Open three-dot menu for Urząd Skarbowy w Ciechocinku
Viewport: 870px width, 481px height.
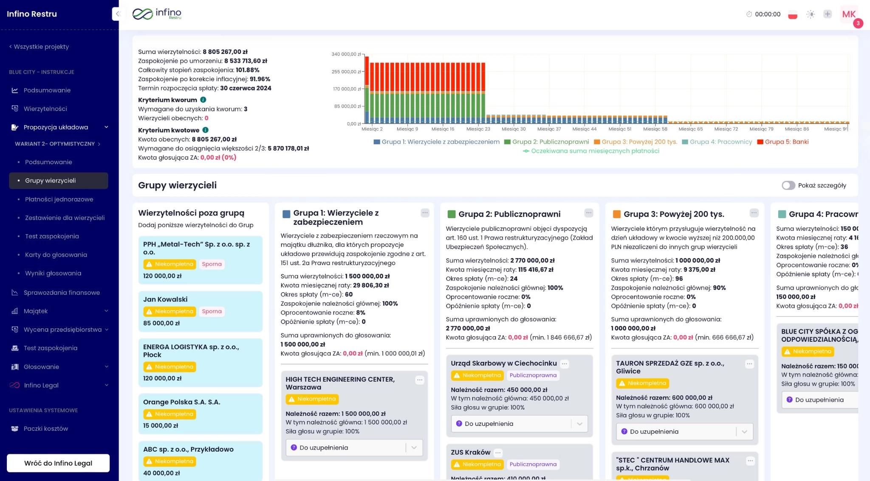[564, 364]
